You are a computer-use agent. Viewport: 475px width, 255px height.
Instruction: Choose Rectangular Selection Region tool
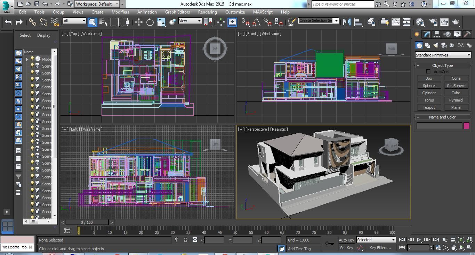[x=114, y=22]
